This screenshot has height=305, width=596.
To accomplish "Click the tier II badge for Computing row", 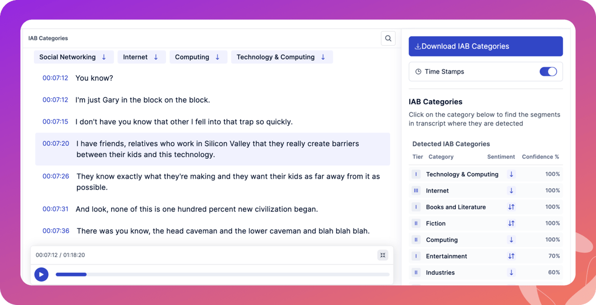I will [x=416, y=240].
